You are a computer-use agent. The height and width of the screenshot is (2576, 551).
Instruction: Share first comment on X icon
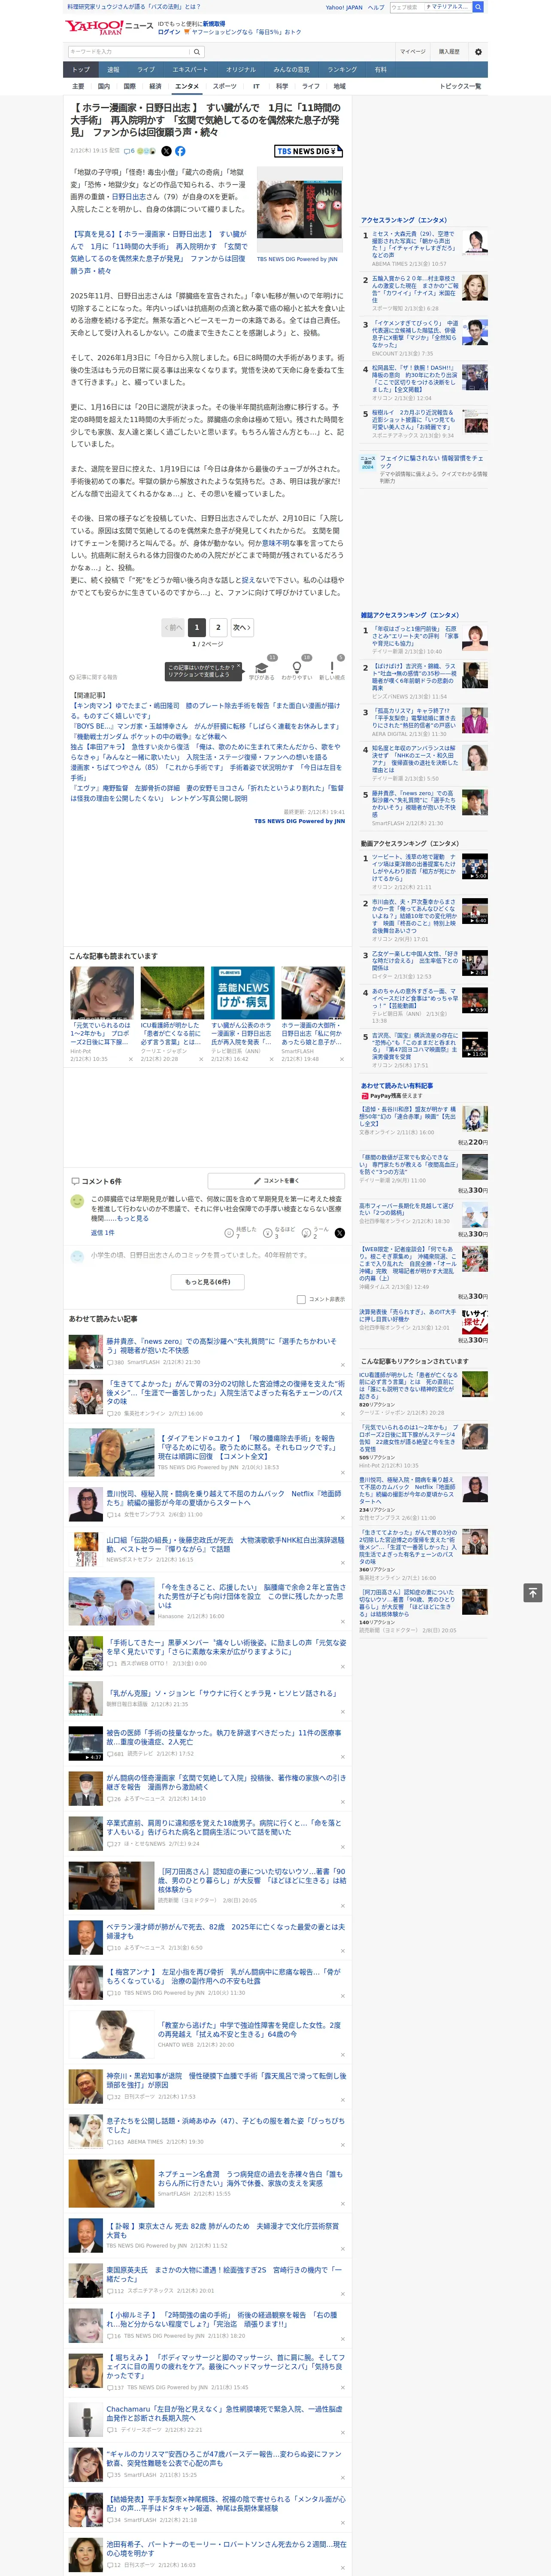point(339,1233)
